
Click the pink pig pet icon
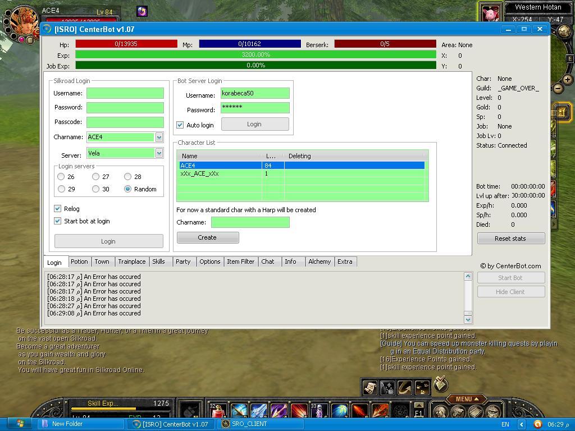tap(490, 13)
